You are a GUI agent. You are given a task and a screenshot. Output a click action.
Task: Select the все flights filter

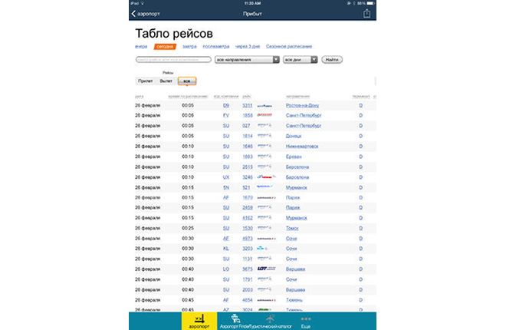pyautogui.click(x=186, y=80)
